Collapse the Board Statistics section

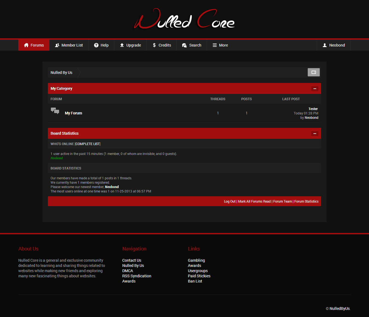315,134
